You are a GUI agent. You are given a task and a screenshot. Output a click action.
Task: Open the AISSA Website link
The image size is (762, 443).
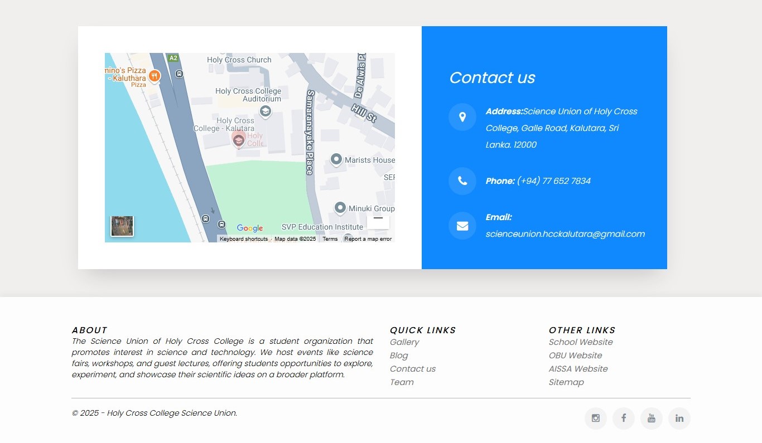(578, 369)
